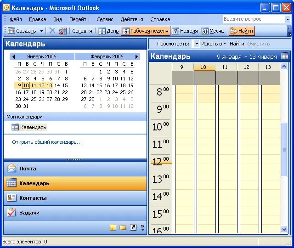
Task: Open the Почта mail pane
Action: 75,169
